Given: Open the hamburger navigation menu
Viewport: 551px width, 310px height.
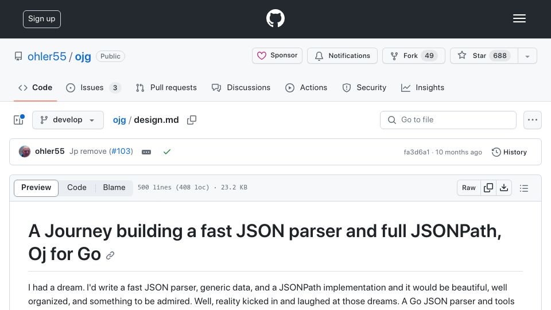Looking at the screenshot, I should pyautogui.click(x=519, y=18).
